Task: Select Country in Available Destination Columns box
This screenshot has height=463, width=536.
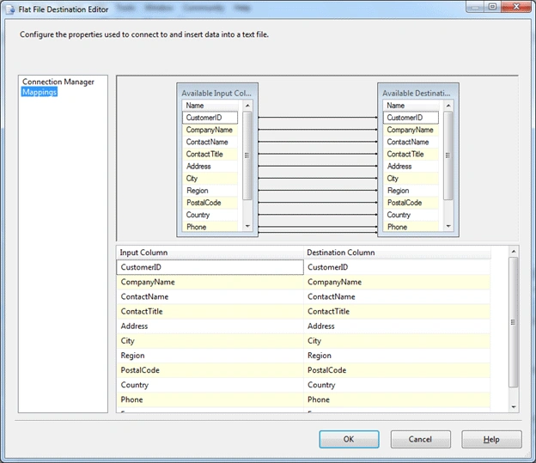Action: click(x=411, y=215)
